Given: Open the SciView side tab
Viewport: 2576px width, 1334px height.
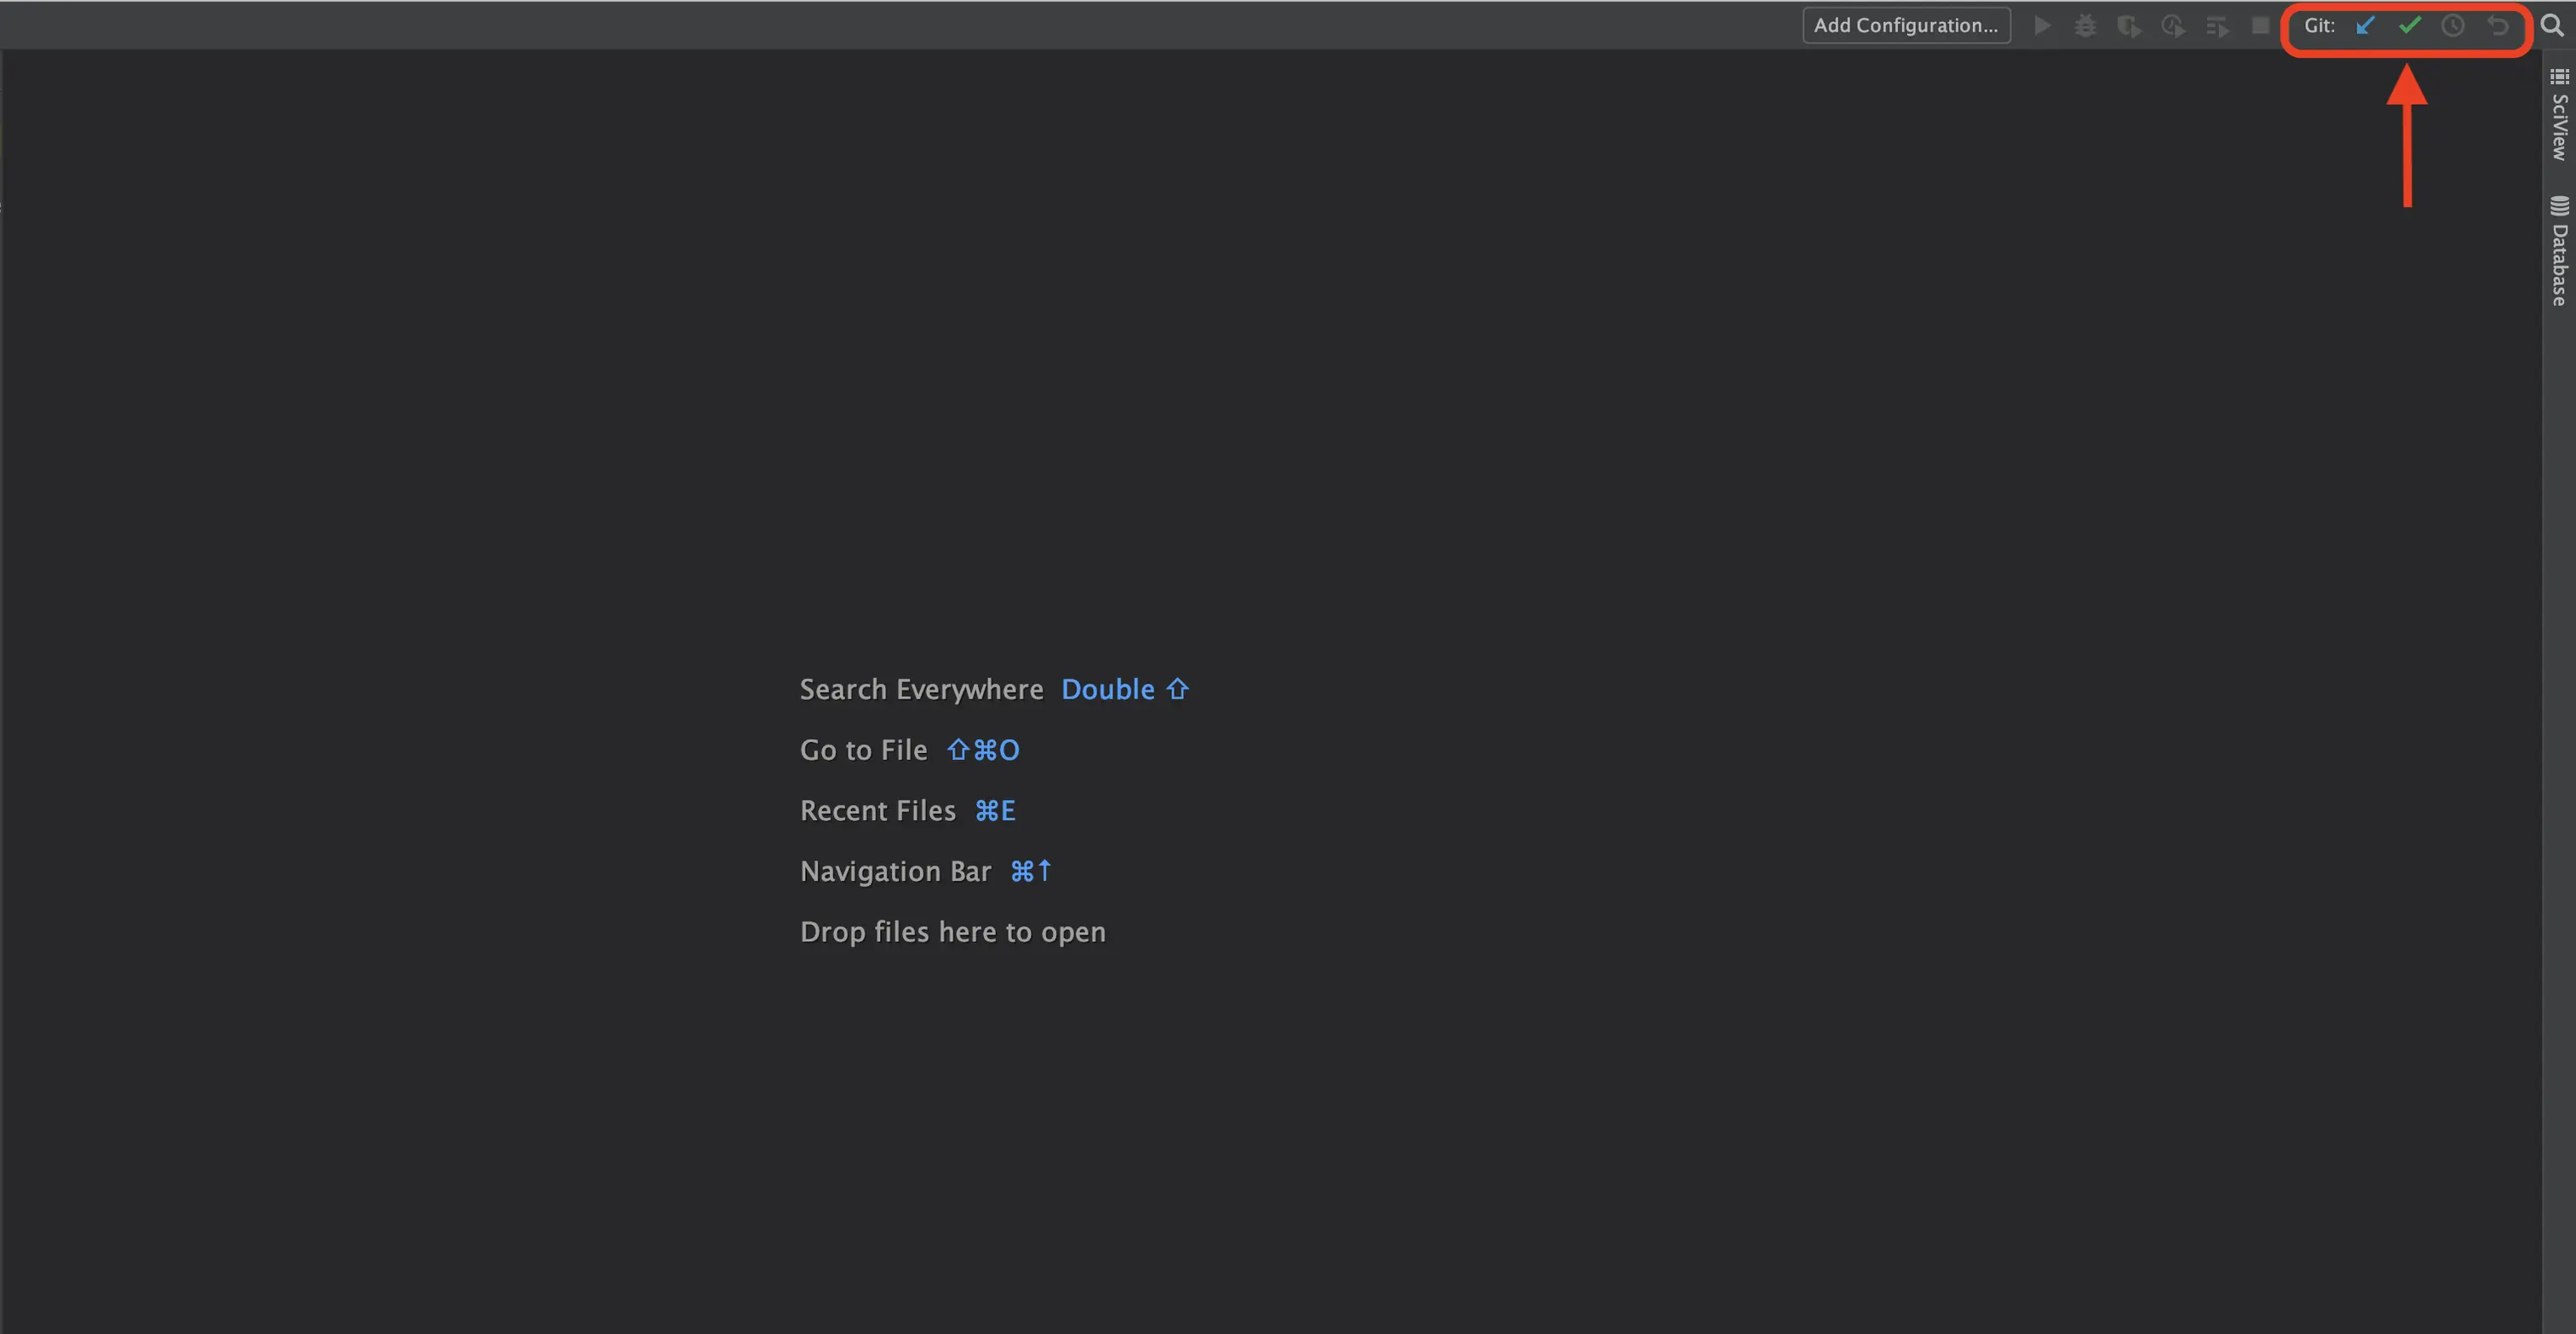Looking at the screenshot, I should (2559, 116).
